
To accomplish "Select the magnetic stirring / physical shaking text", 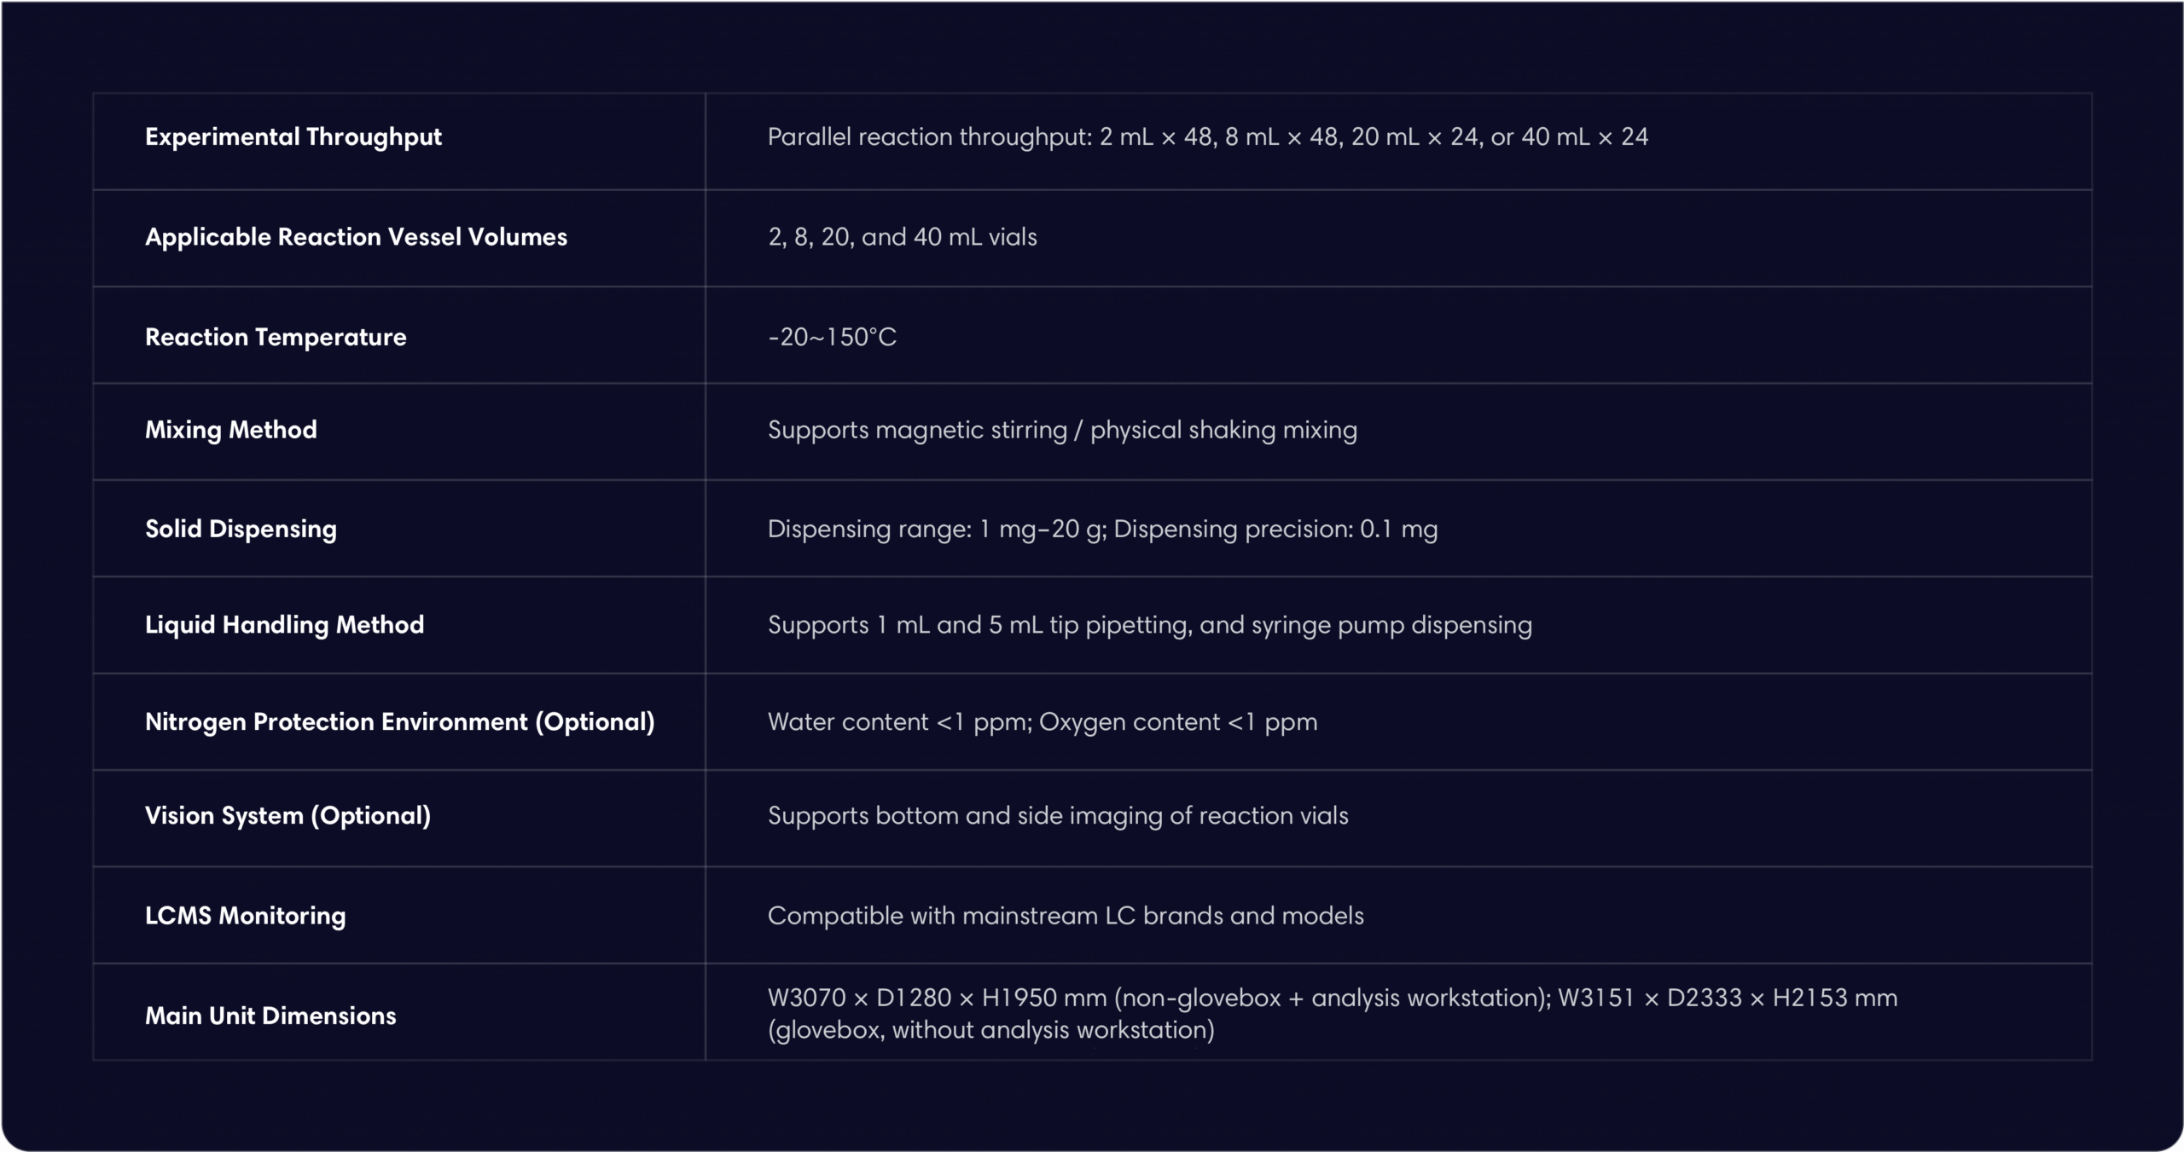I will (1062, 430).
